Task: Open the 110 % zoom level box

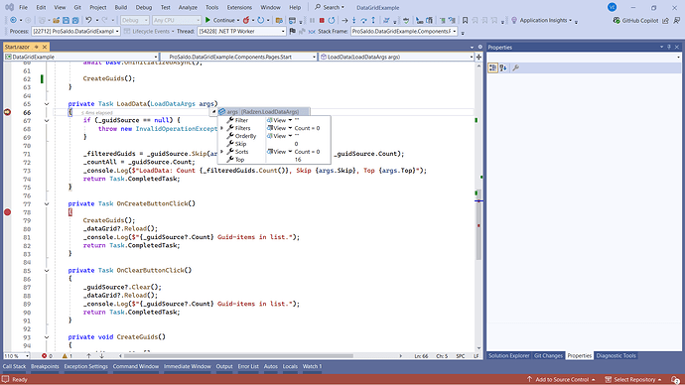Action: tap(17, 356)
